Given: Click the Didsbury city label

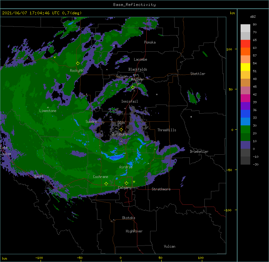Looking at the screenshot, I should pyautogui.click(x=120, y=134).
